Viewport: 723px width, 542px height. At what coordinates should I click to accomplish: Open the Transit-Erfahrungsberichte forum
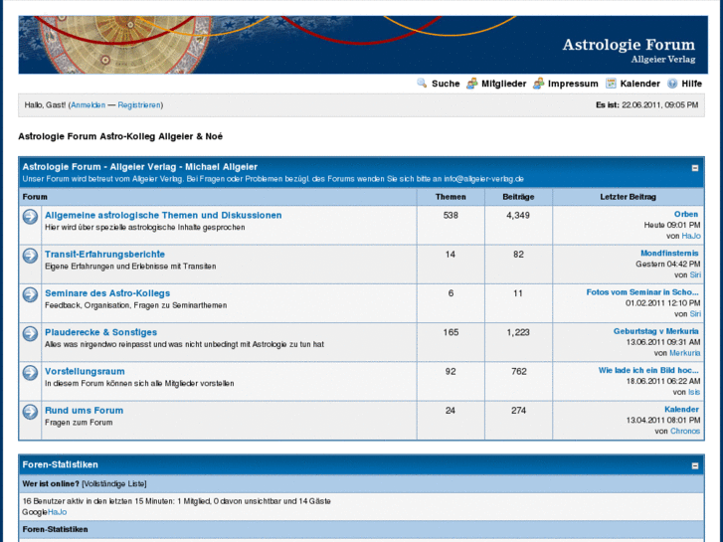pyautogui.click(x=104, y=255)
